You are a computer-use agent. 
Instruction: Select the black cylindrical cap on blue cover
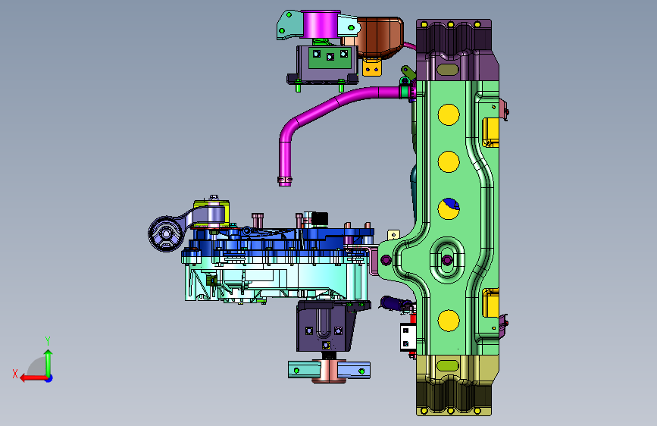pyautogui.click(x=320, y=219)
